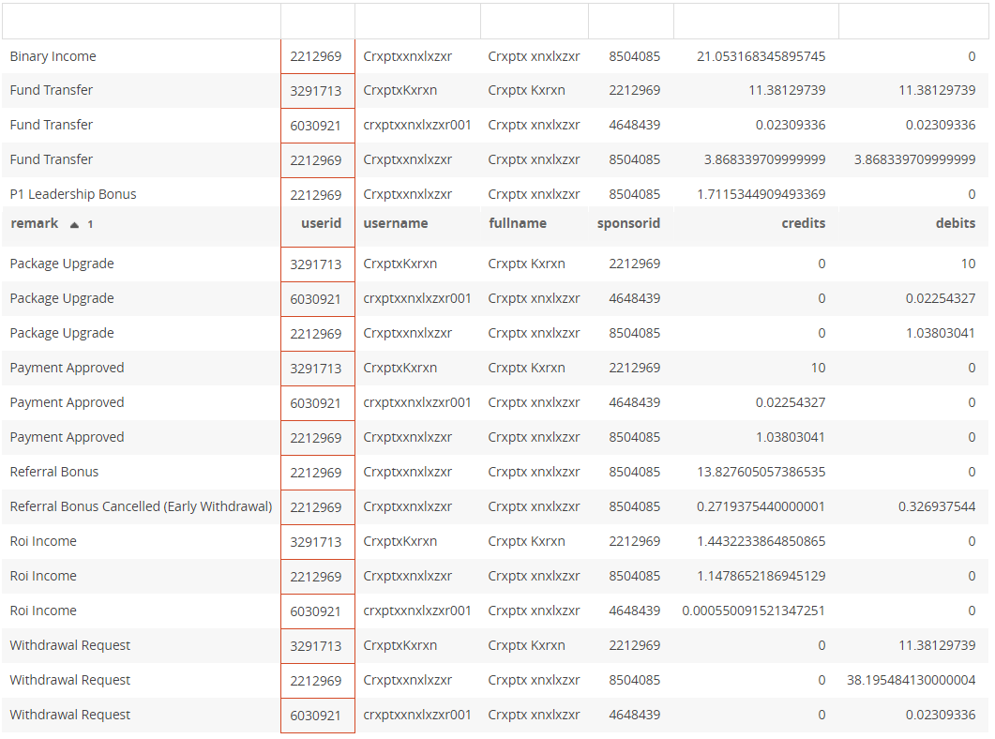Click Referral Bonus Cancelled (Early Withdrawal) cell

pos(141,506)
